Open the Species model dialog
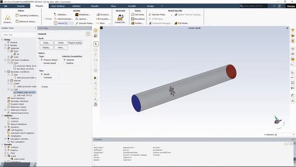The image size is (296, 167). pyautogui.click(x=81, y=19)
